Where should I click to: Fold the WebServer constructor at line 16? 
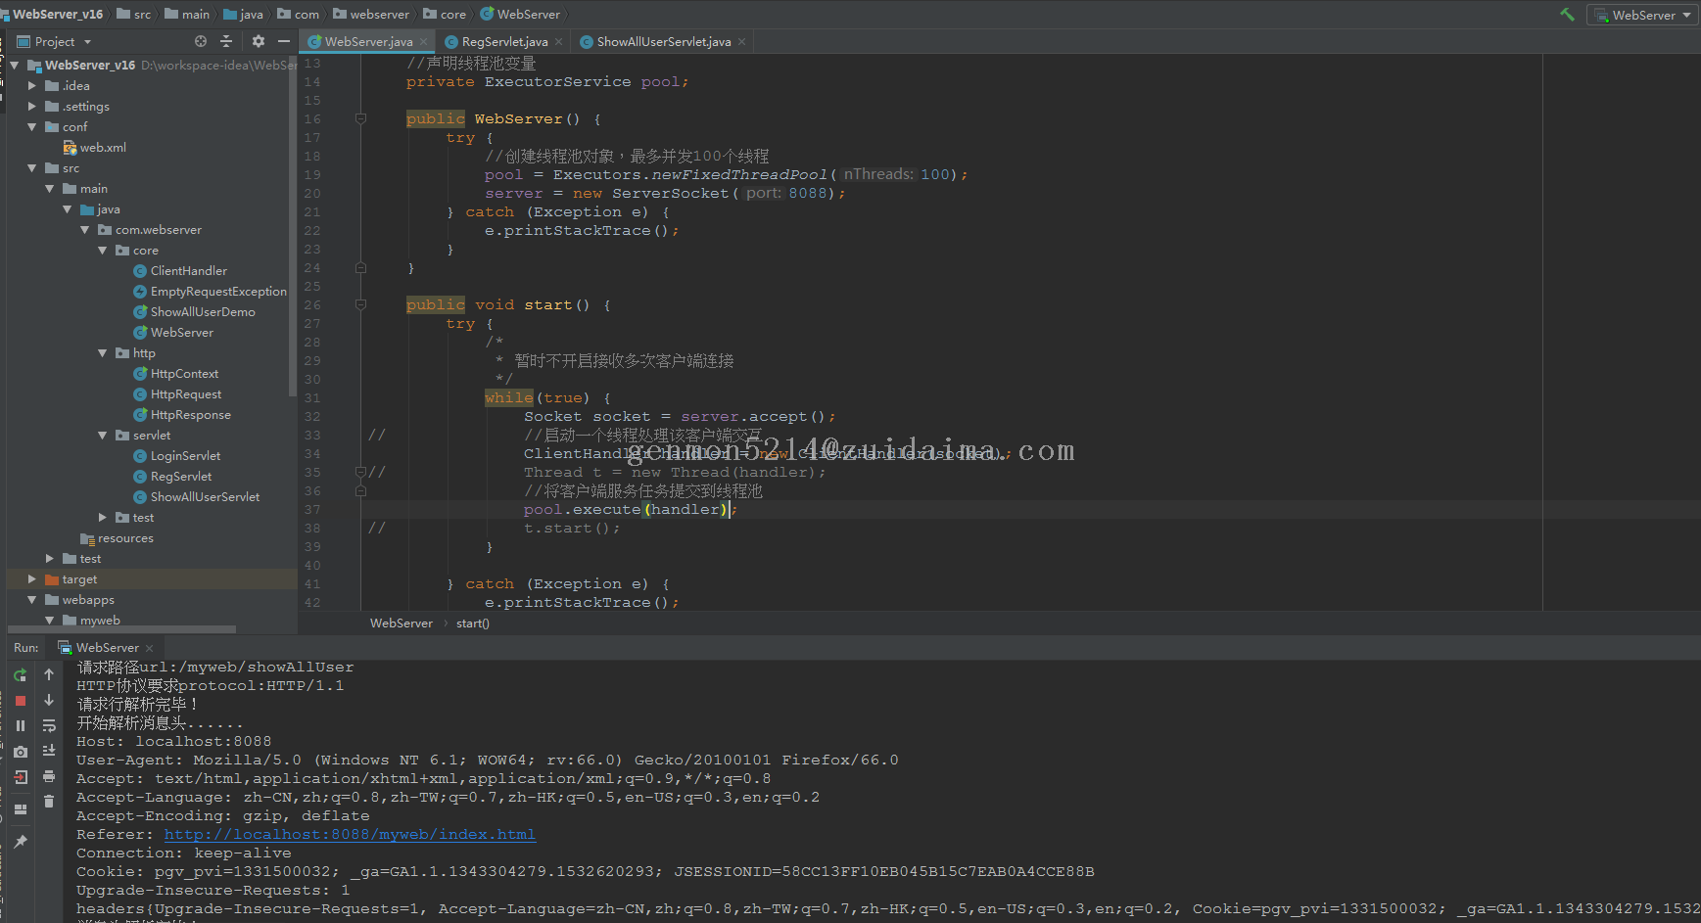pyautogui.click(x=360, y=118)
